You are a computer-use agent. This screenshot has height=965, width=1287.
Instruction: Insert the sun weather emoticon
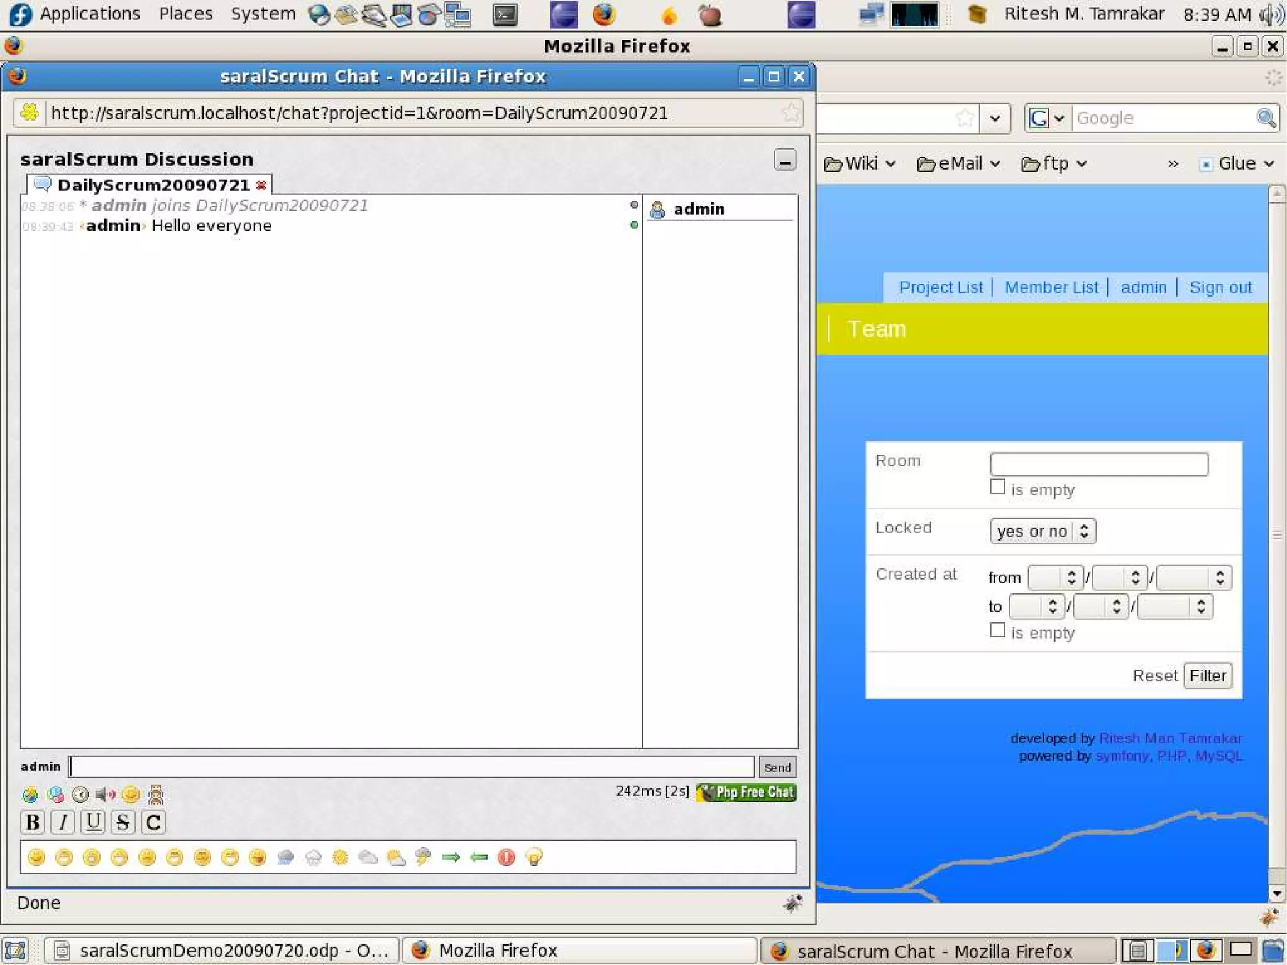tap(340, 857)
